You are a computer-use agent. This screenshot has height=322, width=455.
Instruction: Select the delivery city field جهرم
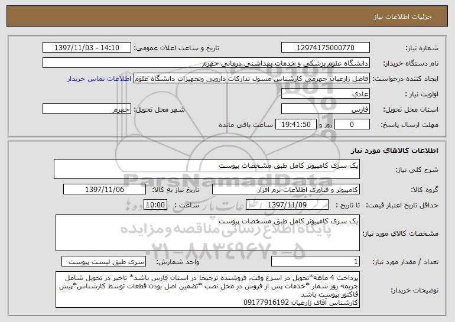click(x=87, y=109)
